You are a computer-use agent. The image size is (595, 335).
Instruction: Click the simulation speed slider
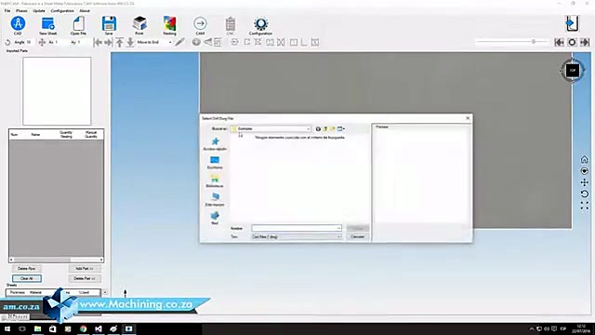(512, 42)
